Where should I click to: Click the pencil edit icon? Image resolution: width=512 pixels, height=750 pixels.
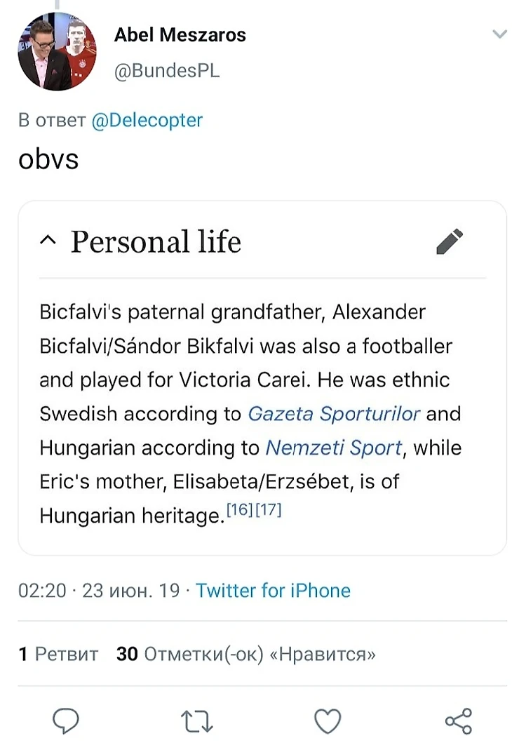click(450, 241)
